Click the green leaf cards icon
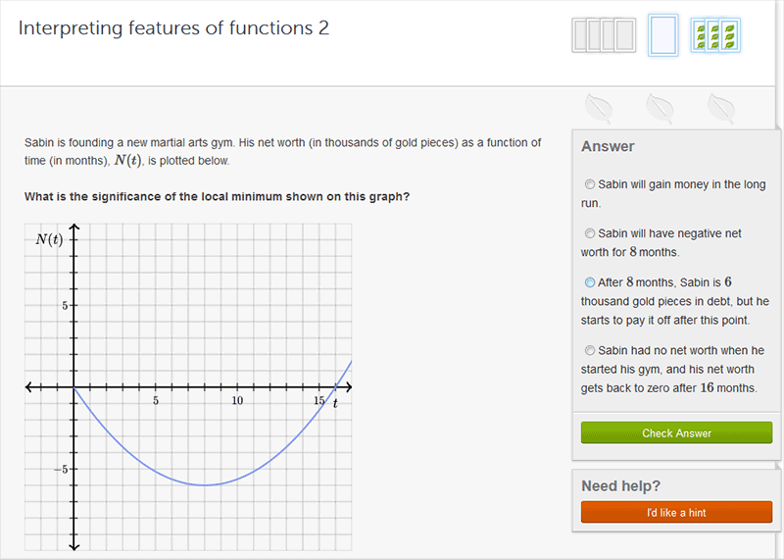784x559 pixels. [x=715, y=35]
